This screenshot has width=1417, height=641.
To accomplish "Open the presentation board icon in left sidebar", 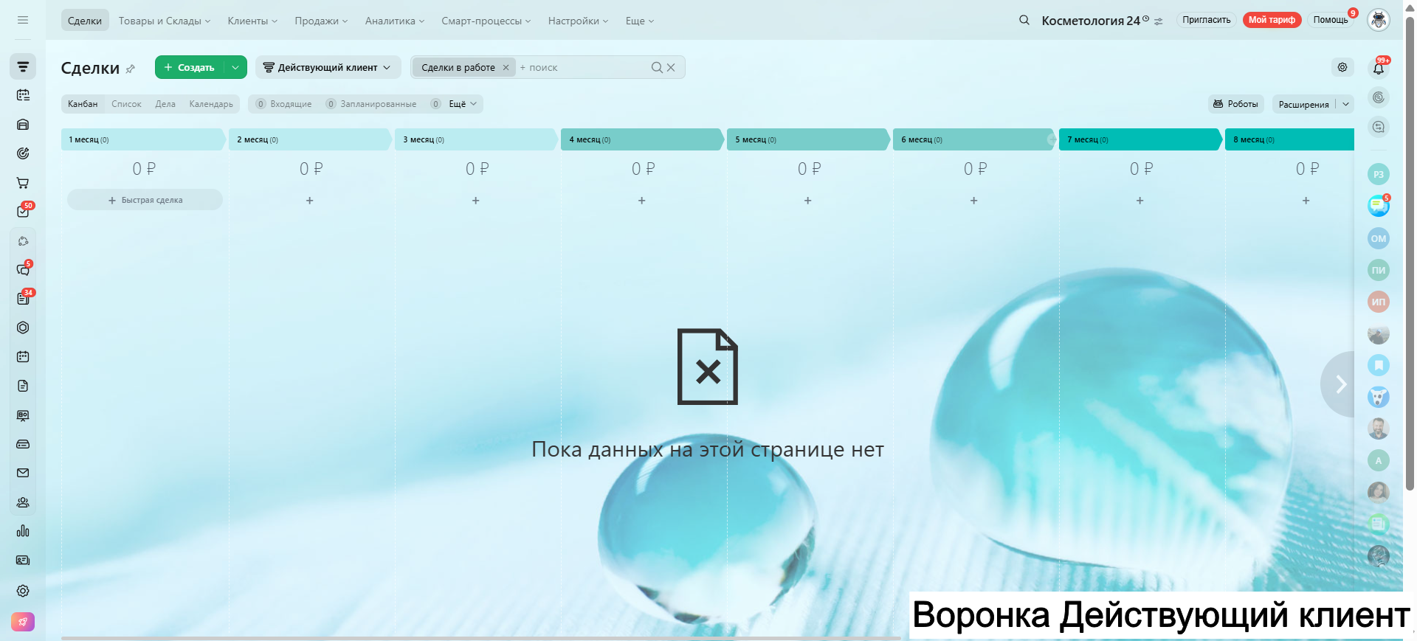I will pyautogui.click(x=23, y=415).
